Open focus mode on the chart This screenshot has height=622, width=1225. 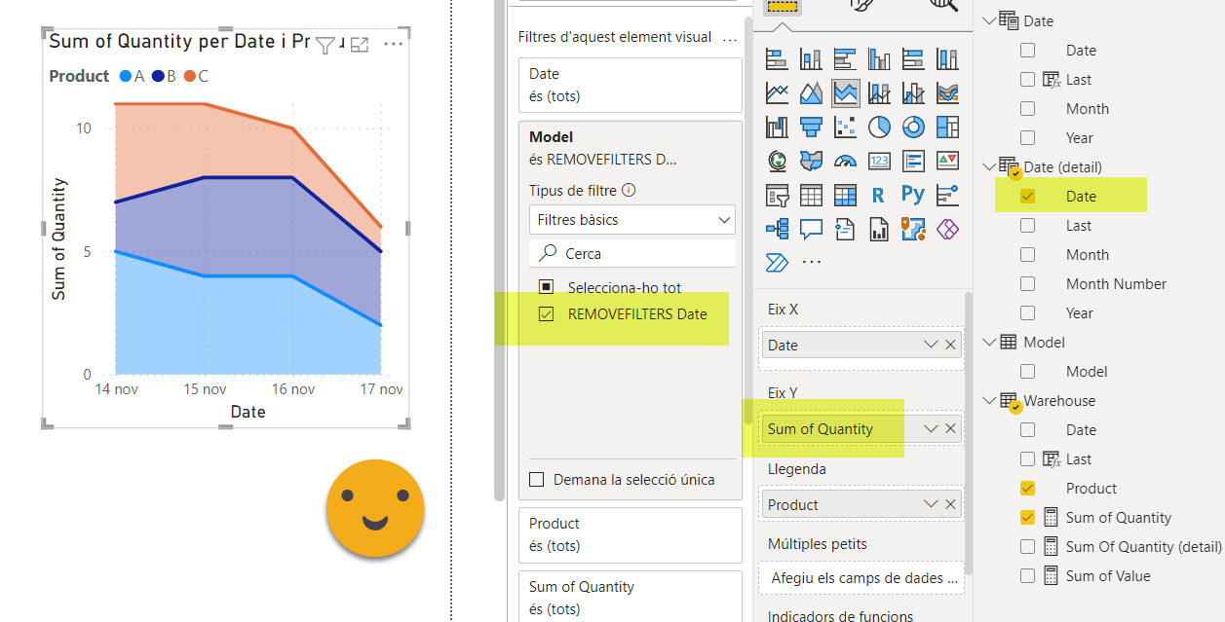[360, 44]
